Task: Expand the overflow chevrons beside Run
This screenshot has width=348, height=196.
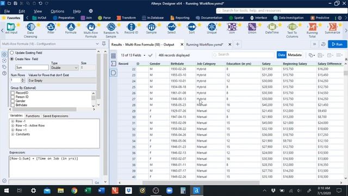Action: coord(314,44)
